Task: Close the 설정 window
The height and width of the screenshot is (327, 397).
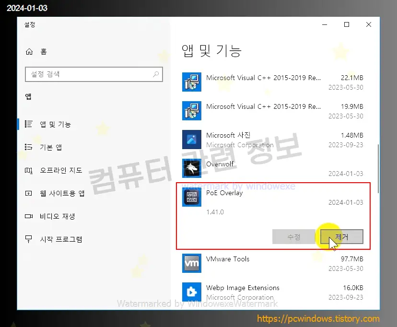Action: click(369, 24)
